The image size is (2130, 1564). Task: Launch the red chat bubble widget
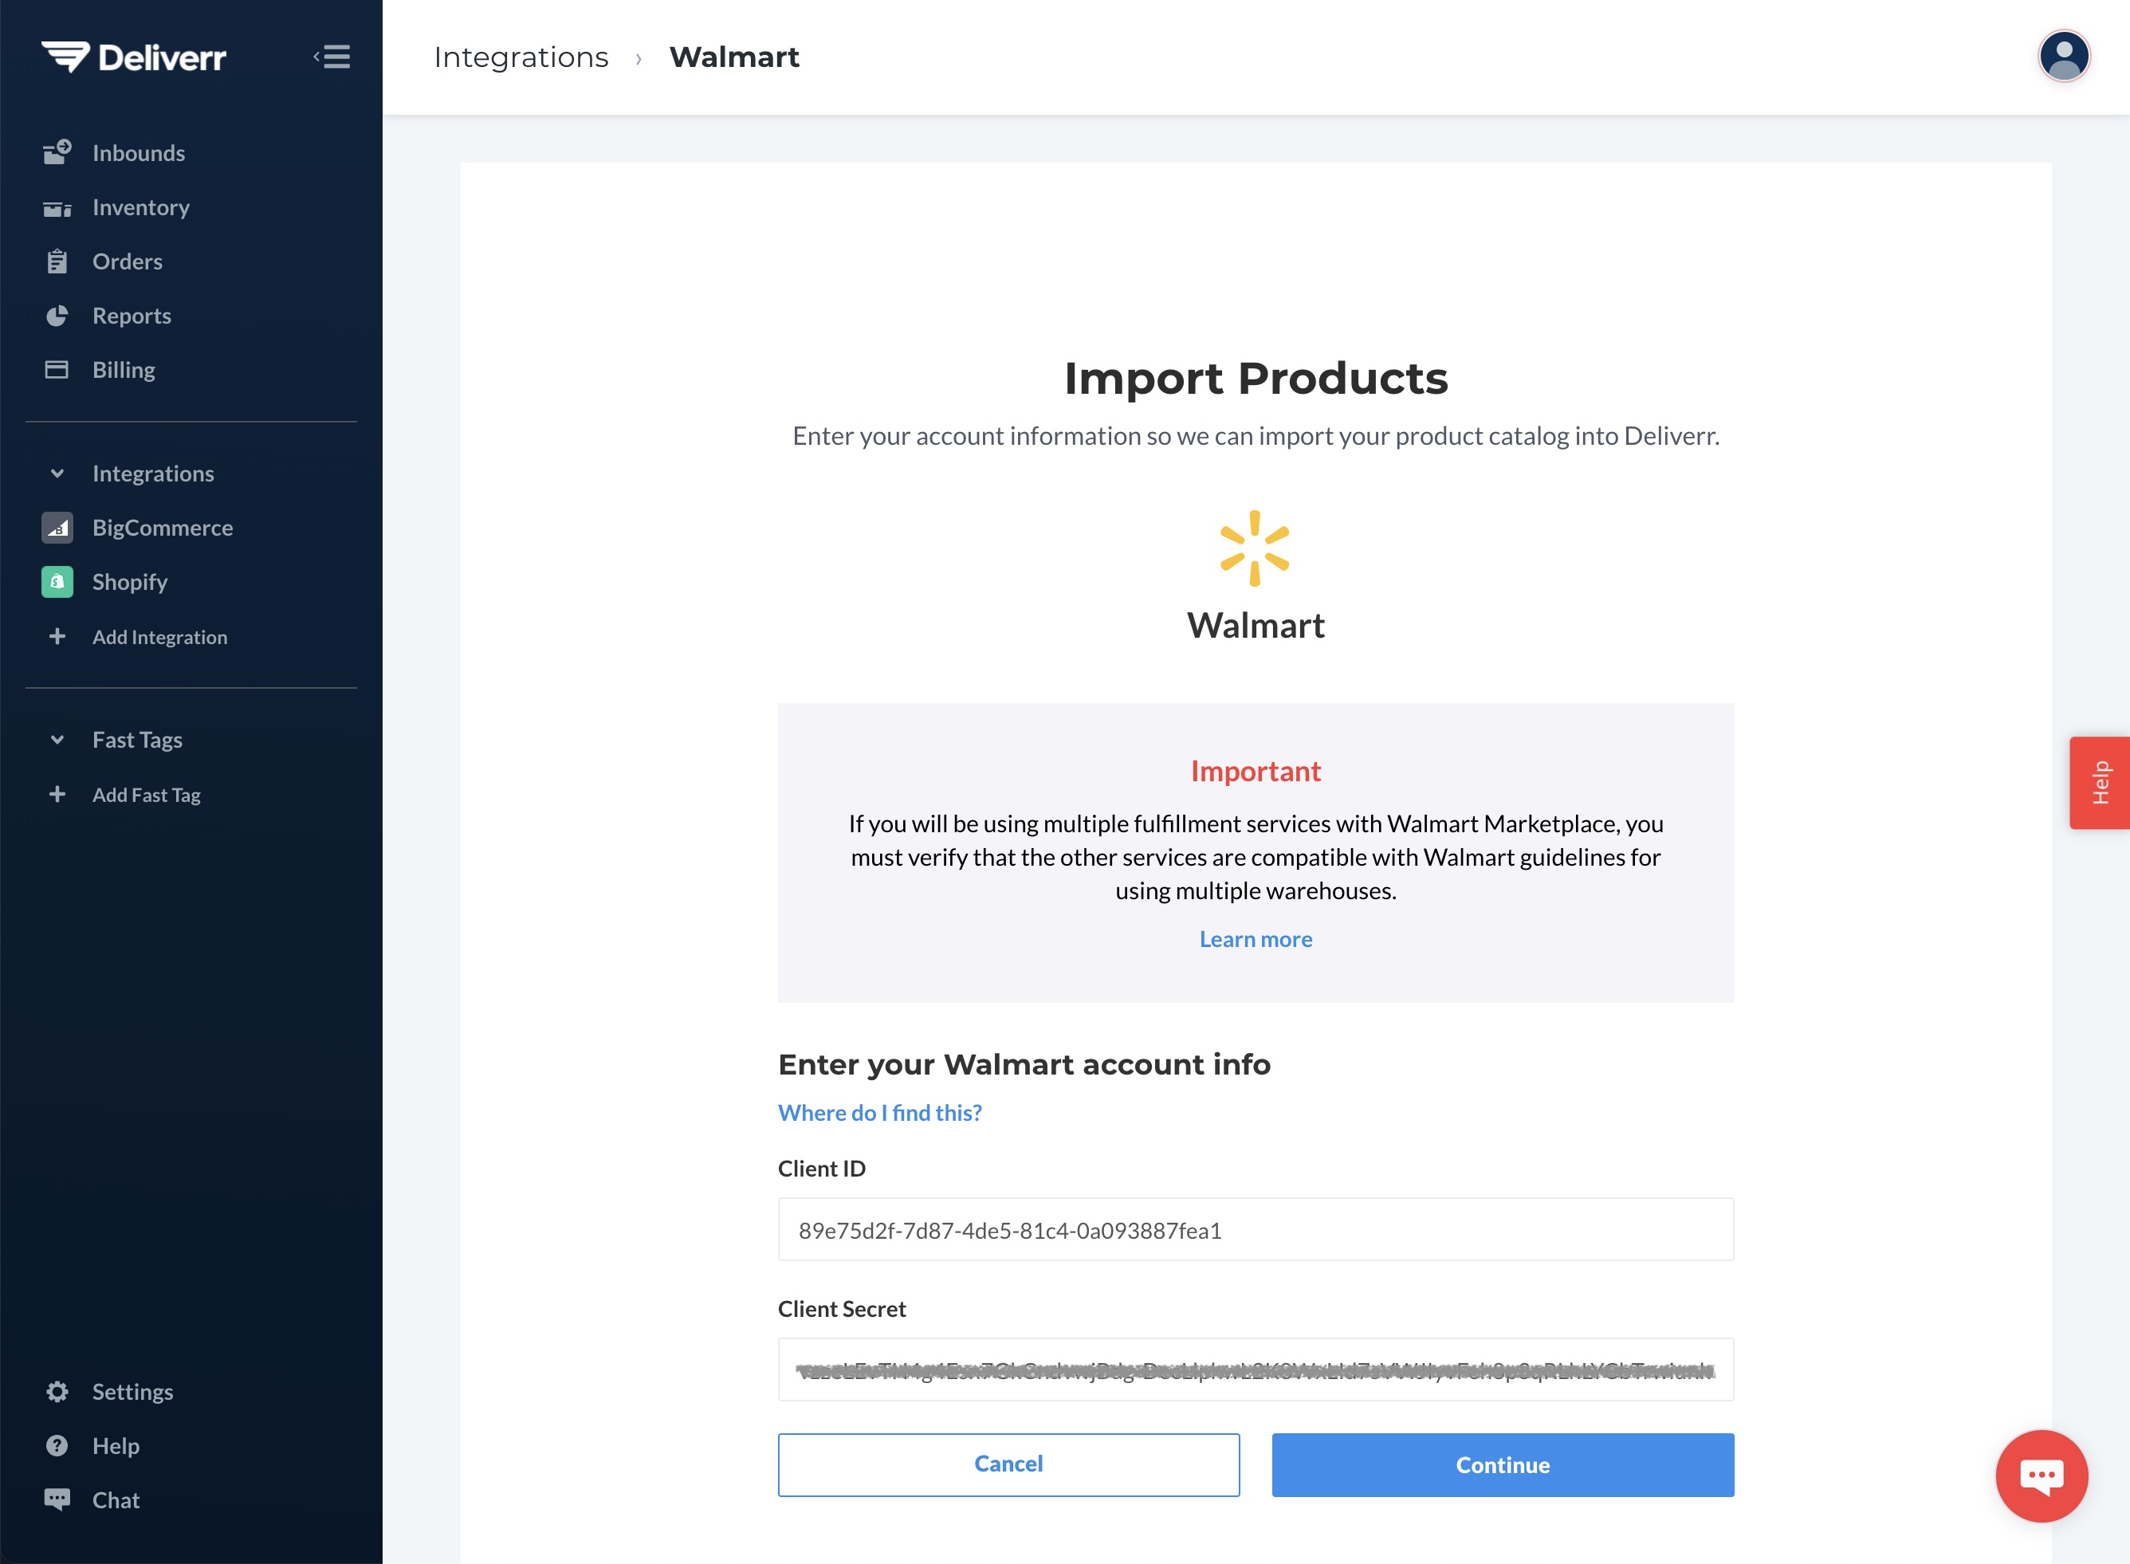[x=2041, y=1476]
